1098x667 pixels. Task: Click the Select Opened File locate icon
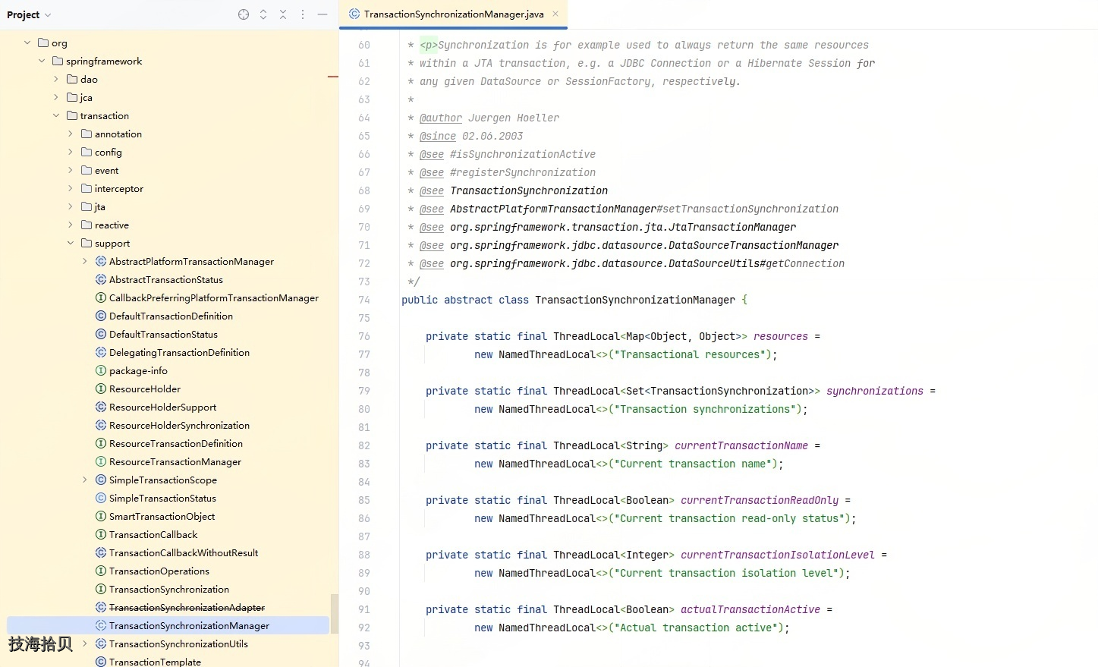coord(244,14)
